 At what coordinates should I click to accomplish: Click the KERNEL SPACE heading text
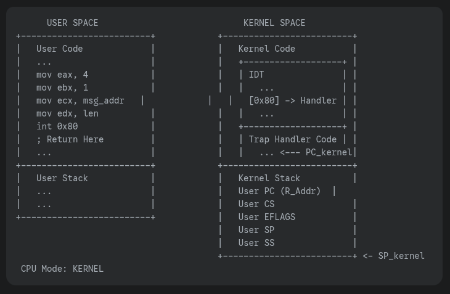(x=274, y=23)
